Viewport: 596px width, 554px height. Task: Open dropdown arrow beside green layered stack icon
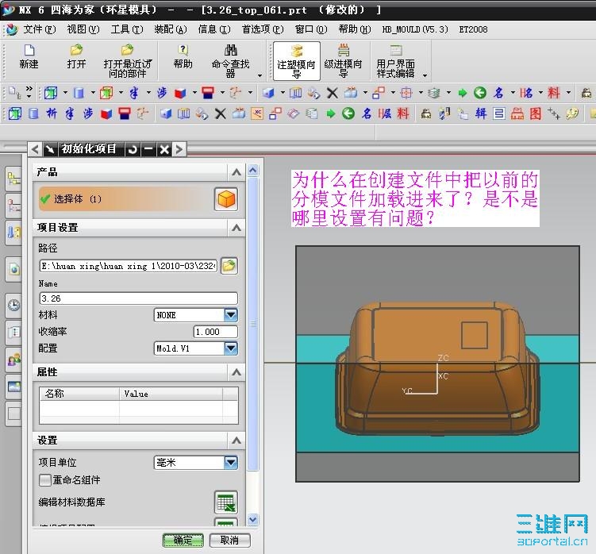click(x=448, y=92)
